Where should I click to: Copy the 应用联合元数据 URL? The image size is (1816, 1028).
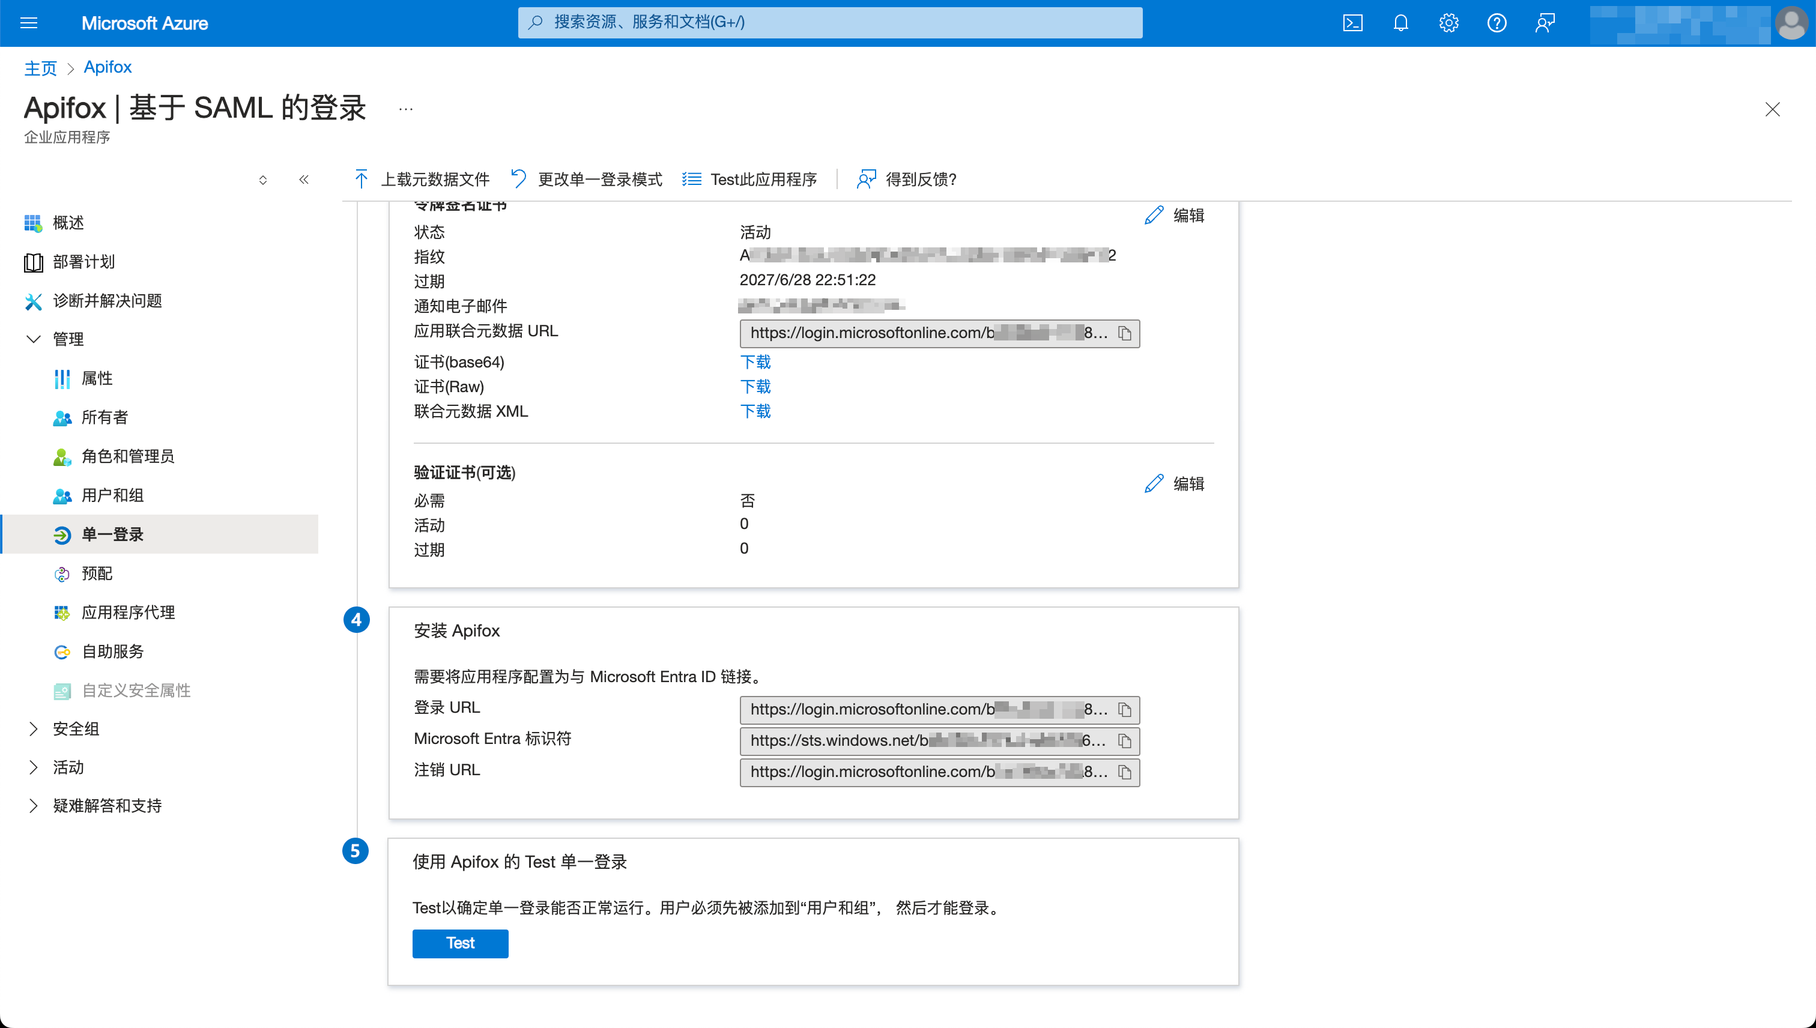pyautogui.click(x=1126, y=333)
